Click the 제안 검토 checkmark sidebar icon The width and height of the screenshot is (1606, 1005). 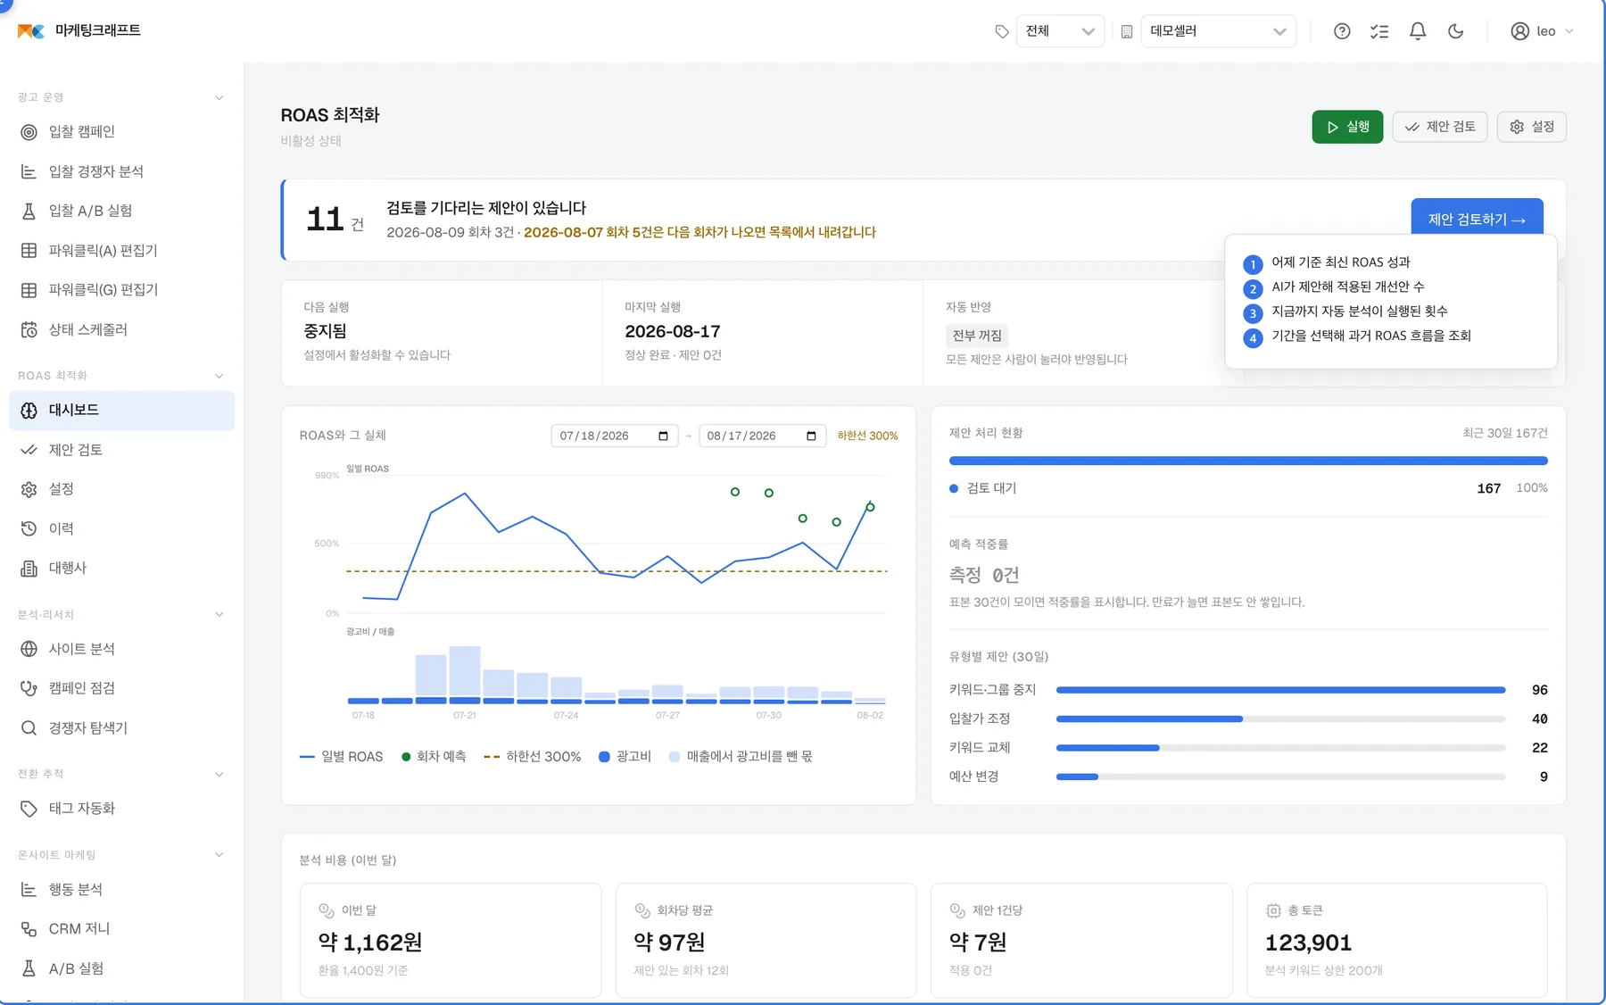tap(29, 450)
